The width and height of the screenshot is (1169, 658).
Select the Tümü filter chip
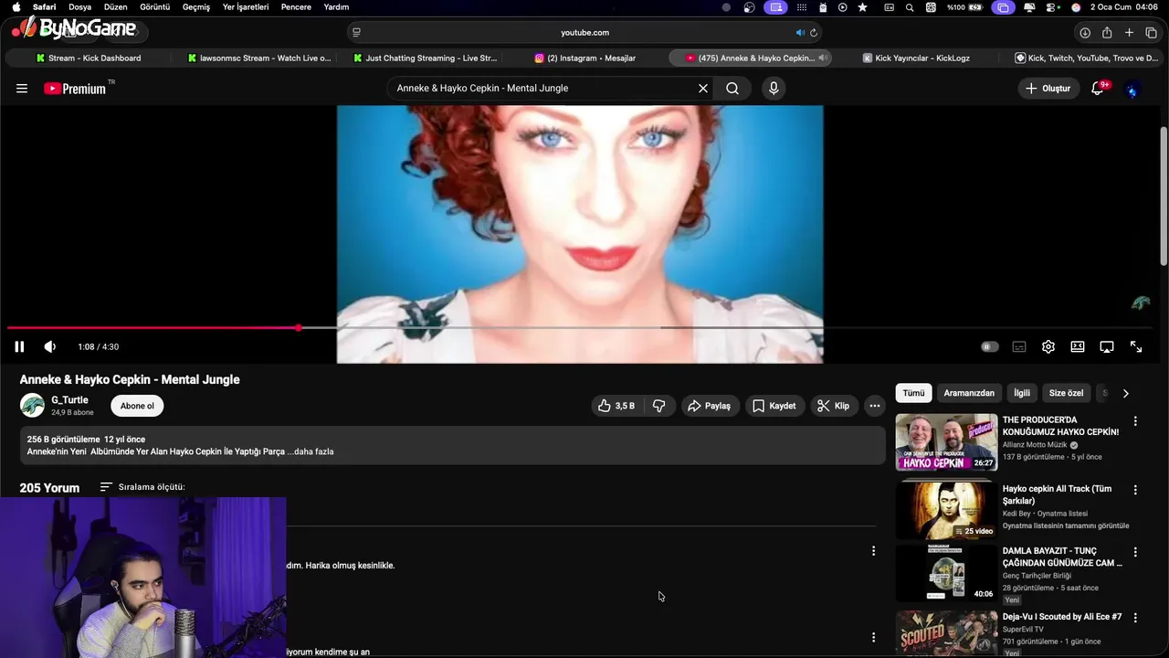[x=913, y=393]
